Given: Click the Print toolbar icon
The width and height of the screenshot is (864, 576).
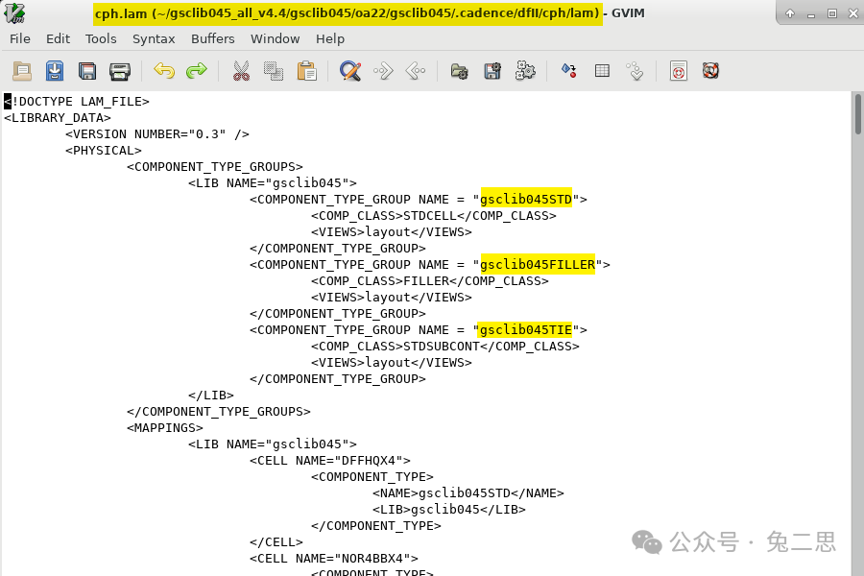Looking at the screenshot, I should (120, 71).
